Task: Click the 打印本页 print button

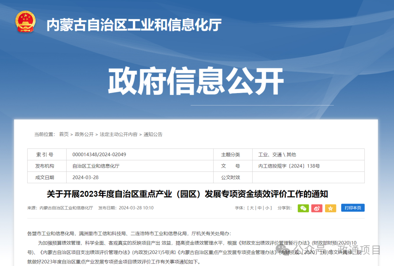Action: click(353, 208)
